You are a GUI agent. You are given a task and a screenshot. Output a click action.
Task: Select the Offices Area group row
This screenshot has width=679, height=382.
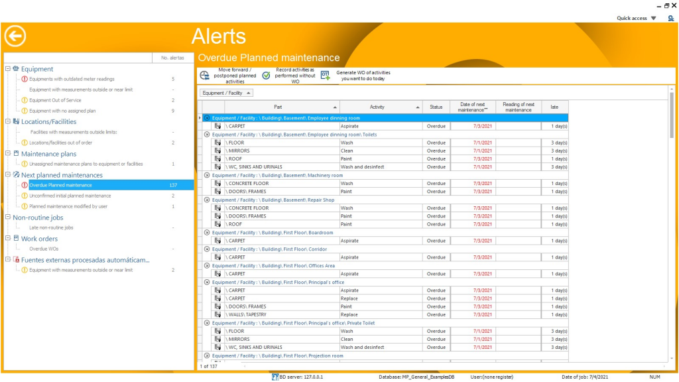pyautogui.click(x=385, y=265)
